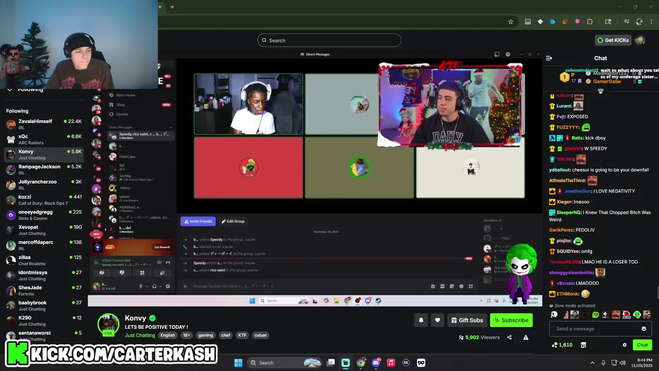Screen dimensions: 659x371
Task: Toggle the system tray microphone icon
Action: 603,363
